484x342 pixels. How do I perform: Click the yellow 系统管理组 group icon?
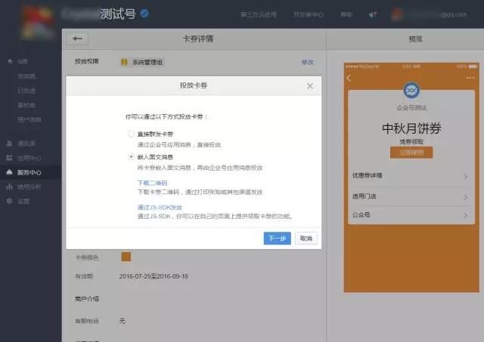[123, 62]
